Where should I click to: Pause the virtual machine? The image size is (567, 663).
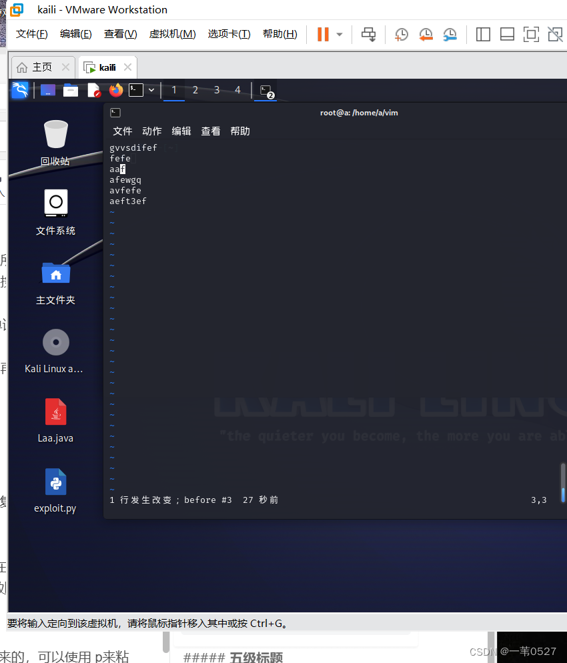coord(323,34)
